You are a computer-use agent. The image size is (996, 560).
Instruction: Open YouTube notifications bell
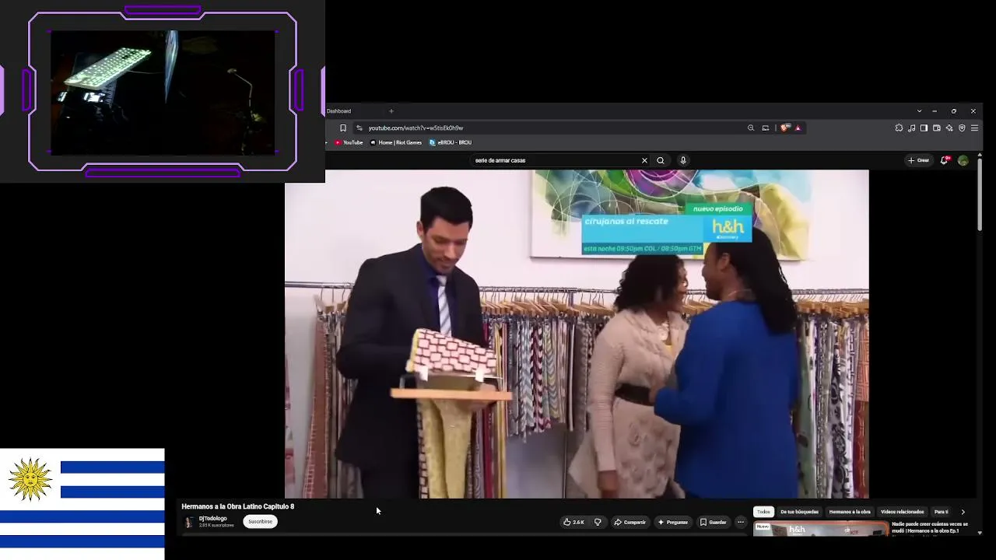coord(945,160)
